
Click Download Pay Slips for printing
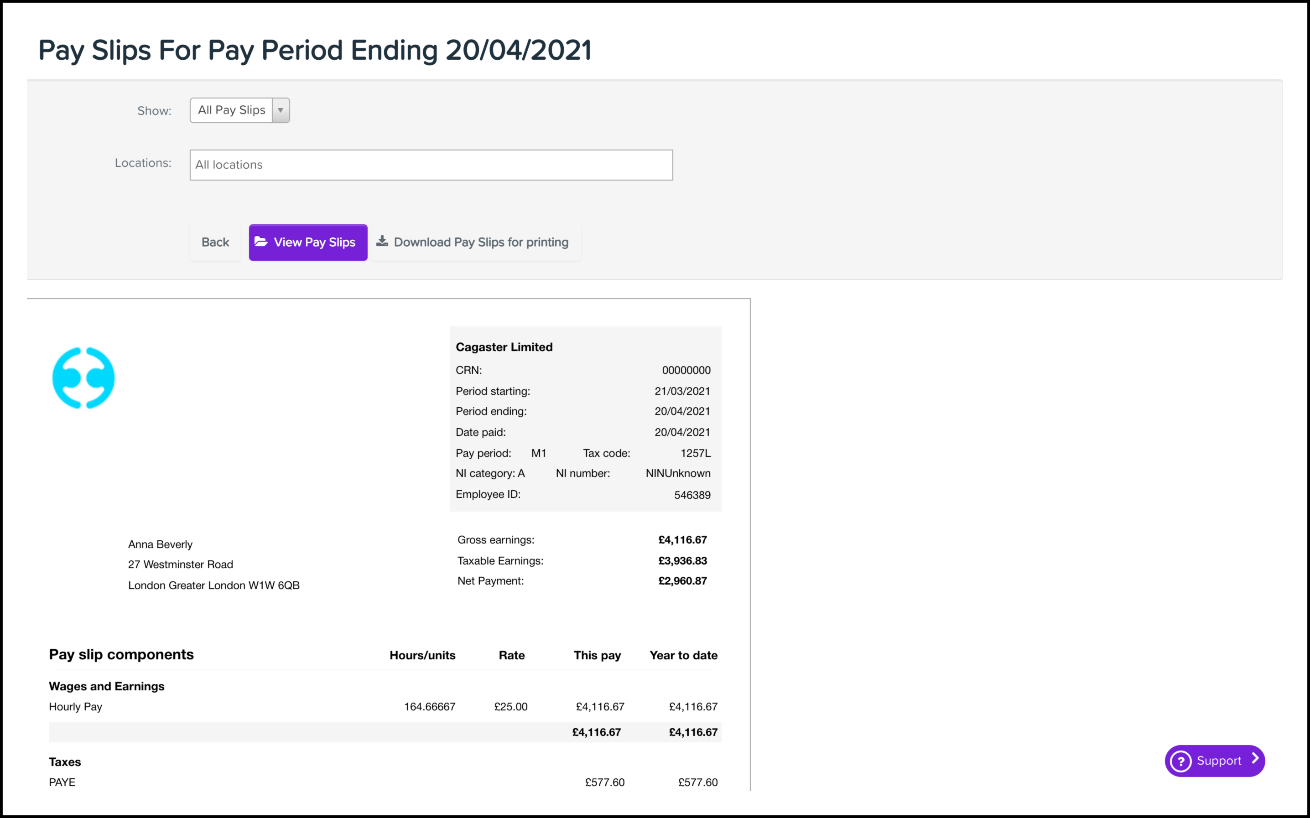pos(480,243)
